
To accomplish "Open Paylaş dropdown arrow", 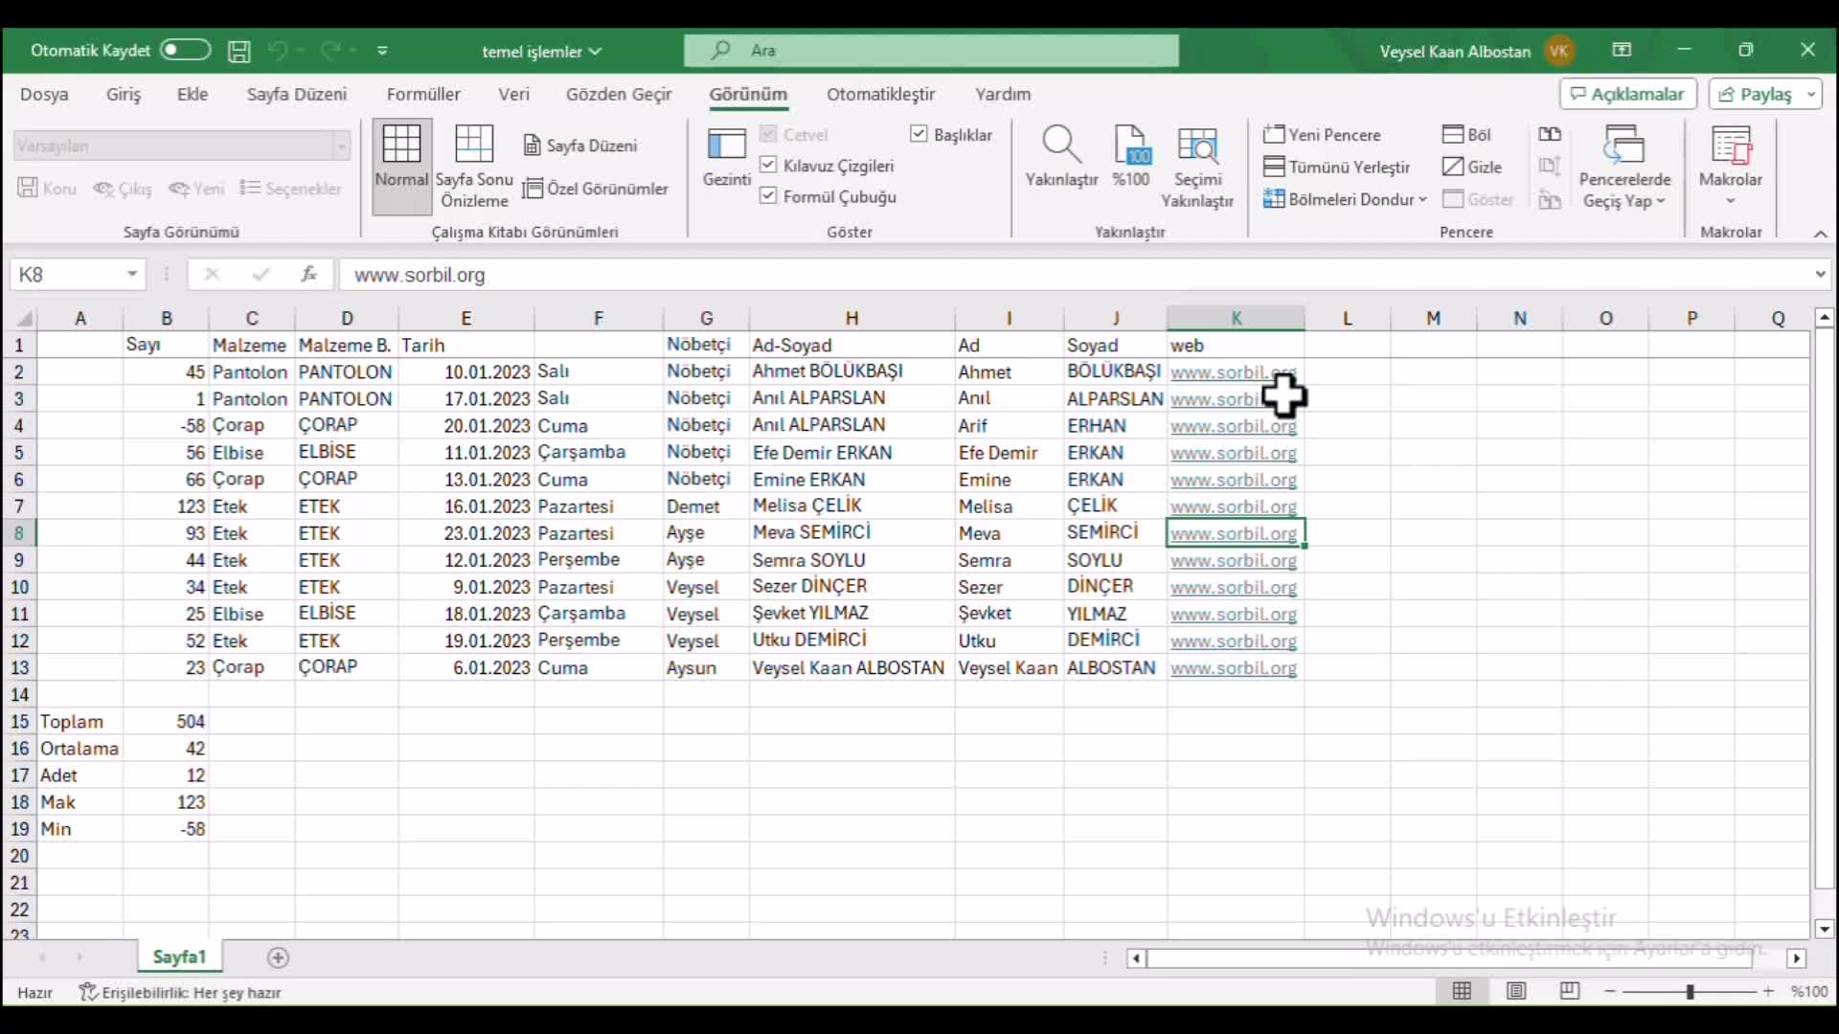I will coord(1811,94).
